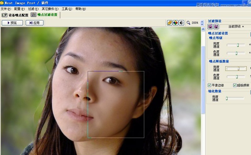Screen dimensions: 251x155
Task: Click the 预览 preview button
Action: click(x=12, y=23)
